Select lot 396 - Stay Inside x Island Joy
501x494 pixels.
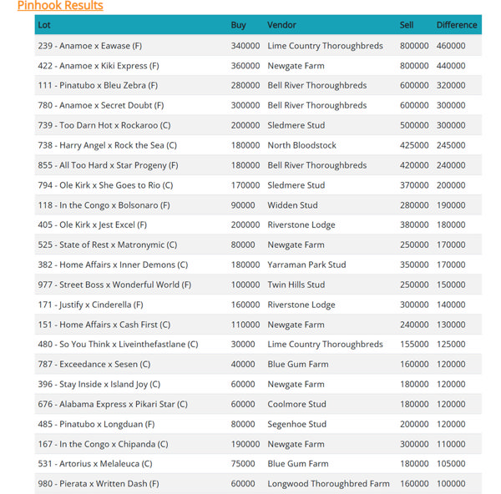(99, 384)
